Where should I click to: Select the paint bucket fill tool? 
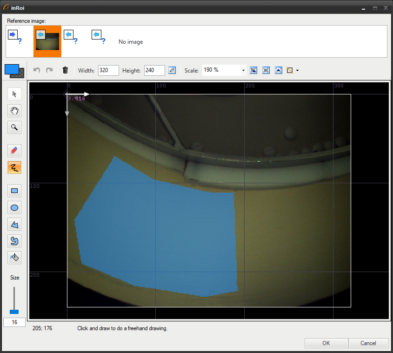pyautogui.click(x=14, y=257)
